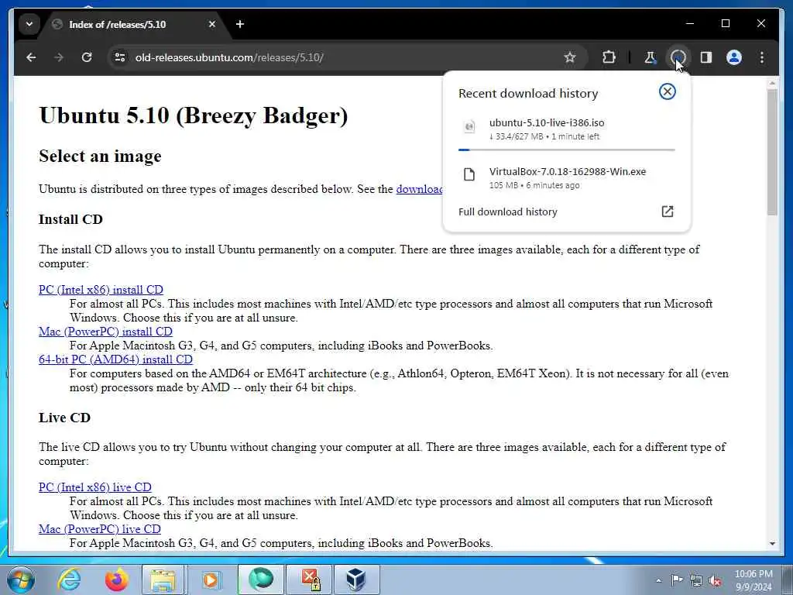Click the page scrollbar up arrow

pos(772,82)
